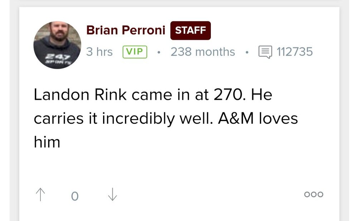Image resolution: width=358 pixels, height=221 pixels.
Task: Click the dot separator after "238 months"
Action: coord(247,52)
